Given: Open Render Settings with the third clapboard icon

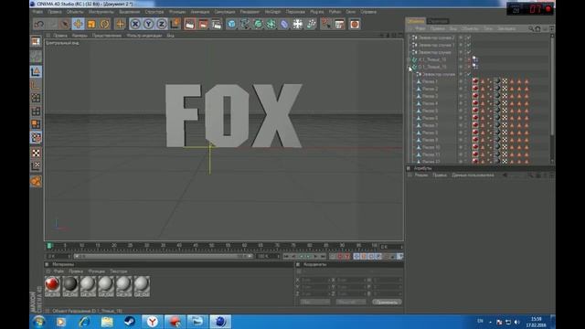Looking at the screenshot, I should click(x=217, y=25).
